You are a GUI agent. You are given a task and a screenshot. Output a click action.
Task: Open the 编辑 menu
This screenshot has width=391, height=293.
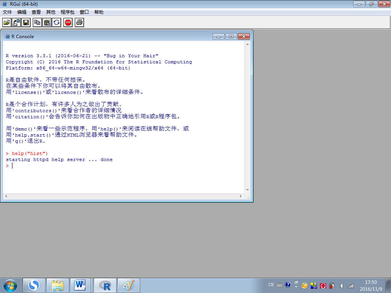coord(22,12)
